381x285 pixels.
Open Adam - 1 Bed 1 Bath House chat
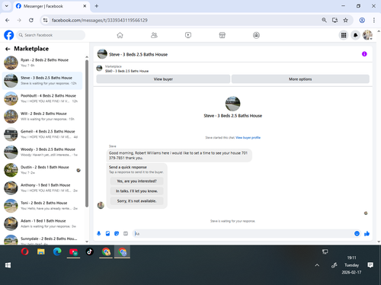click(42, 223)
